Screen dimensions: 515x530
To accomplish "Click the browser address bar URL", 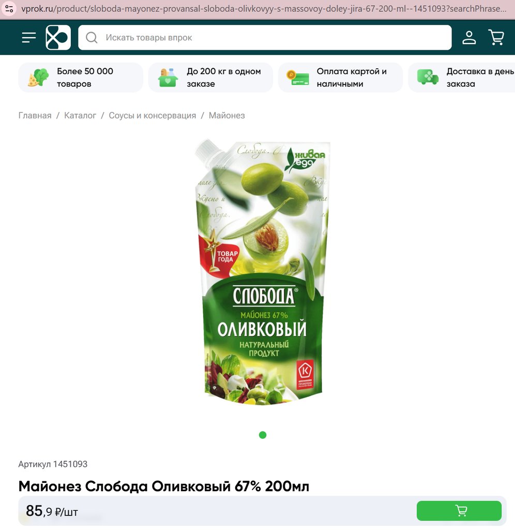I will [x=264, y=8].
